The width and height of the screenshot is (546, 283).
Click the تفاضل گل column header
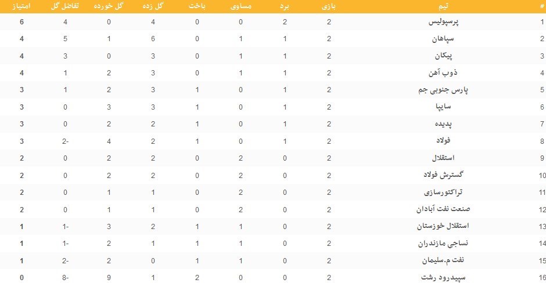(x=66, y=6)
